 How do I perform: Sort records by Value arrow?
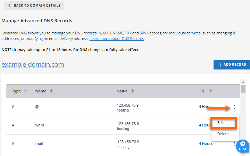(133, 91)
